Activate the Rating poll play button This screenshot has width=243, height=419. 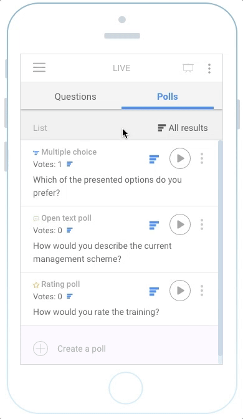[x=180, y=291]
